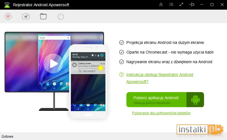Click the phone casting screen illustration

(88, 82)
